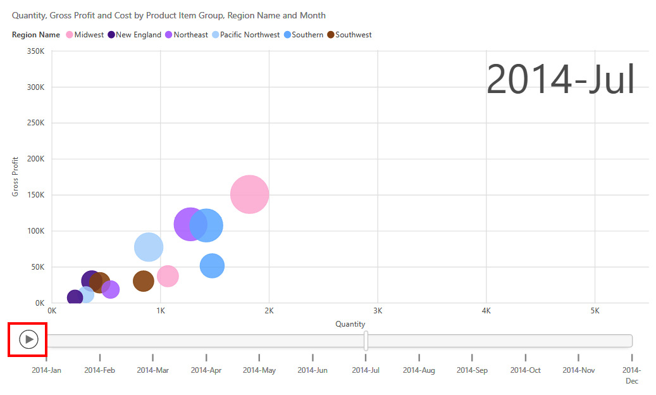
Task: Select New England legend item
Action: (x=138, y=35)
